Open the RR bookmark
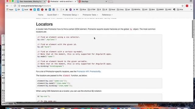This screenshot has width=195, height=109. (76, 9)
